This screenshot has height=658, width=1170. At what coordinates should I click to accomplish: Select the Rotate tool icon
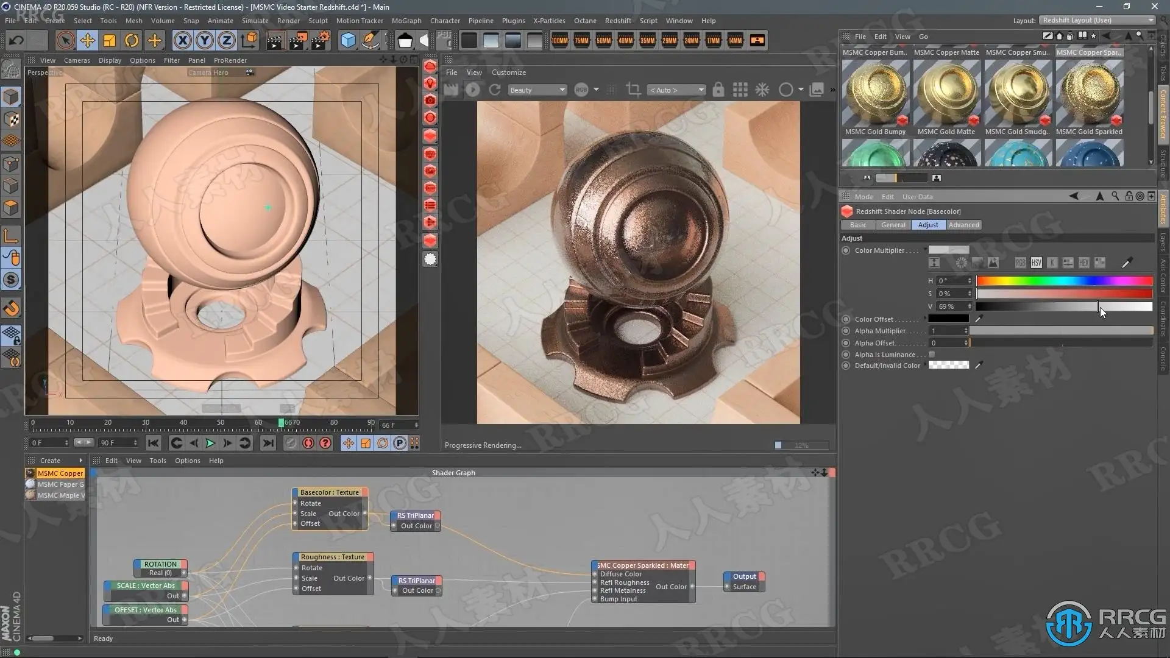pyautogui.click(x=132, y=41)
